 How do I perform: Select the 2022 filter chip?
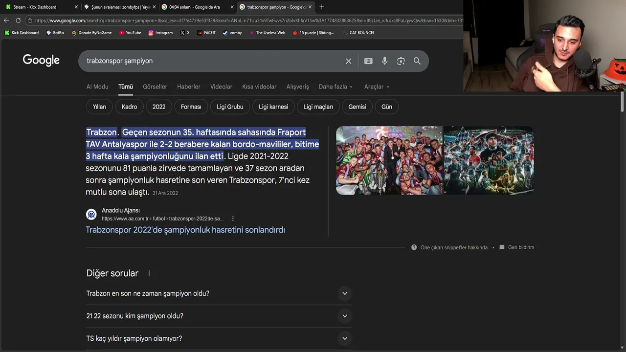click(x=159, y=107)
